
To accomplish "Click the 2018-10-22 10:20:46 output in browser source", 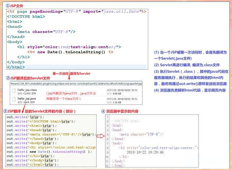I will coord(145,152).
